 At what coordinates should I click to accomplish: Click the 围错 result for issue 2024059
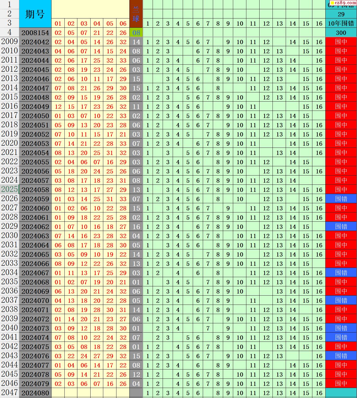point(341,199)
